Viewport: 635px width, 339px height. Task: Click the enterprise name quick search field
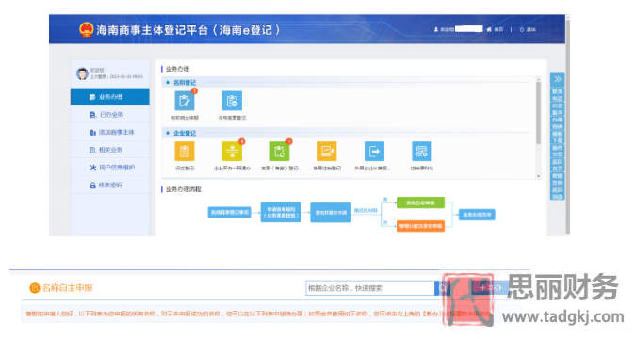(369, 288)
